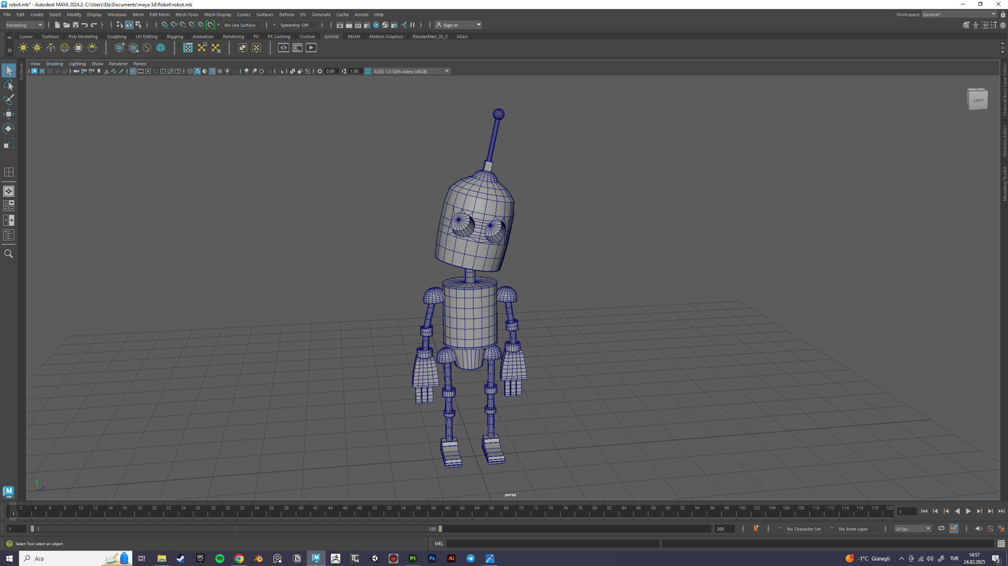Click the viewport gamma 1.00 field
The width and height of the screenshot is (1008, 566).
354,71
